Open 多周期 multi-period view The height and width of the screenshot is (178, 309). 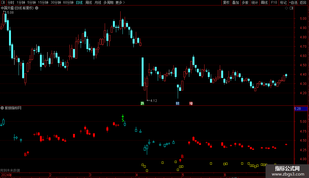click(x=108, y=2)
